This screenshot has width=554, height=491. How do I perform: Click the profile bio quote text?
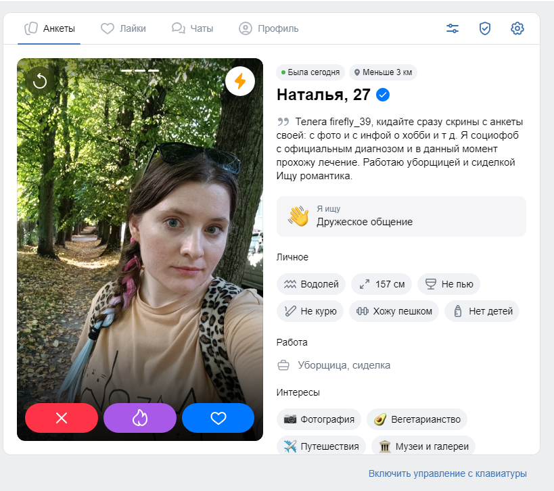pyautogui.click(x=399, y=149)
